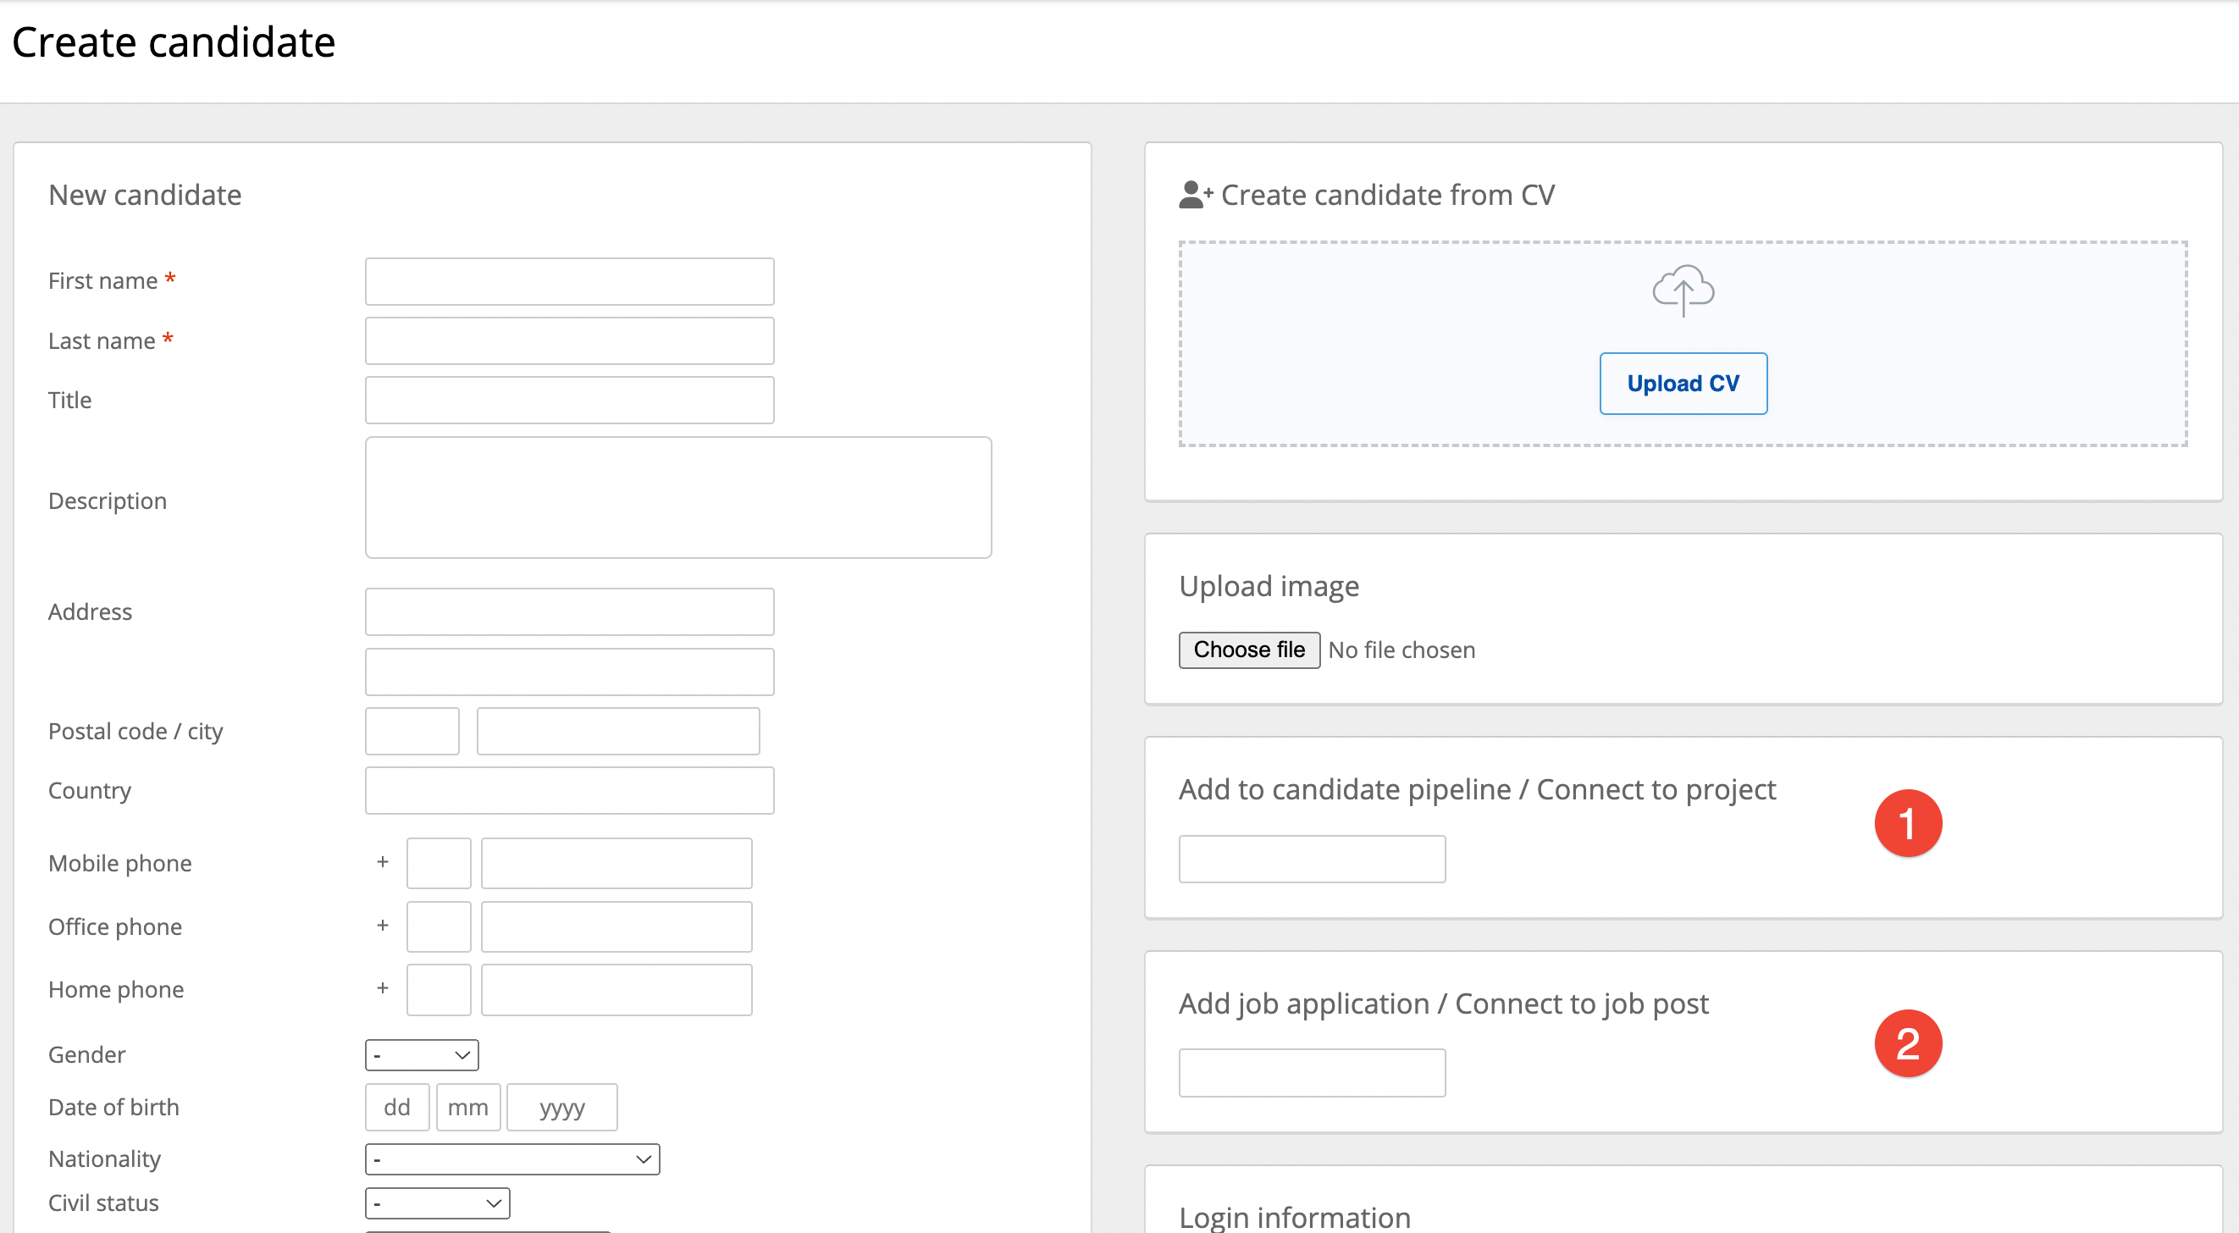The image size is (2239, 1233).
Task: Click the 'Add job application / Connect to job post' heading
Action: click(1444, 1004)
